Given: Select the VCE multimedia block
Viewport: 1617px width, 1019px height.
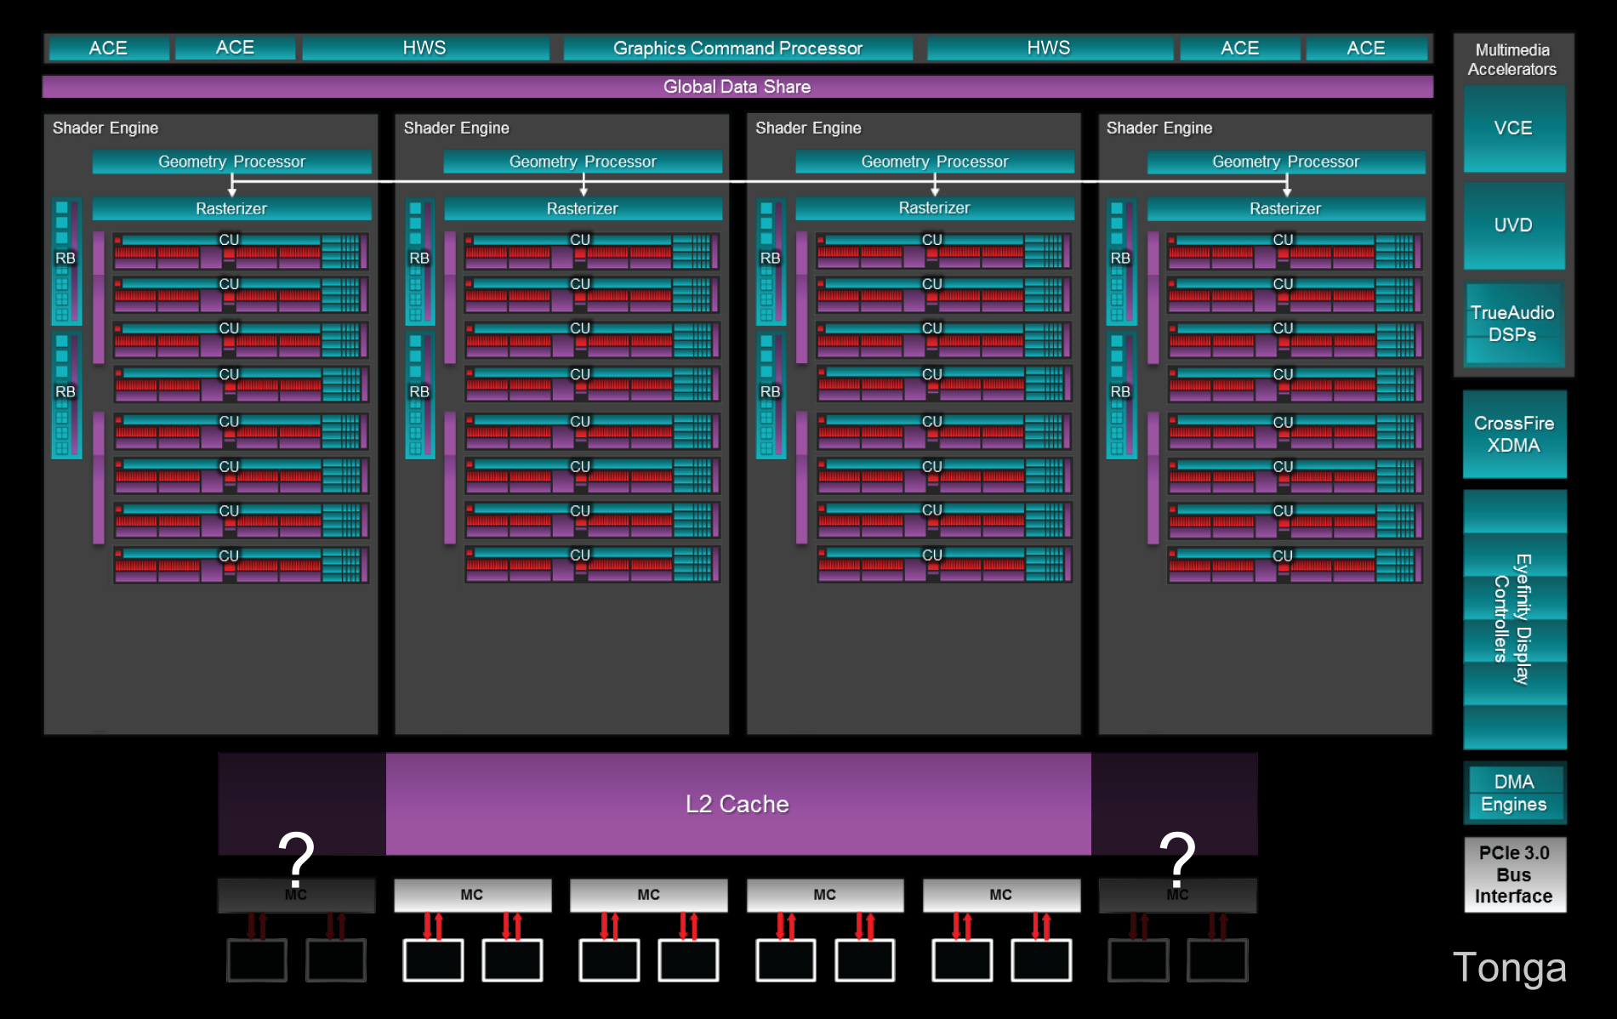Looking at the screenshot, I should [1514, 128].
